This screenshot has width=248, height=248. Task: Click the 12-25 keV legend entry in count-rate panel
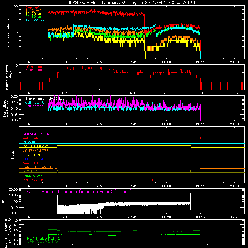pos(34,14)
